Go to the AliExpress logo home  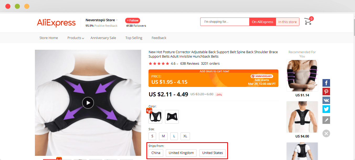tap(56, 23)
